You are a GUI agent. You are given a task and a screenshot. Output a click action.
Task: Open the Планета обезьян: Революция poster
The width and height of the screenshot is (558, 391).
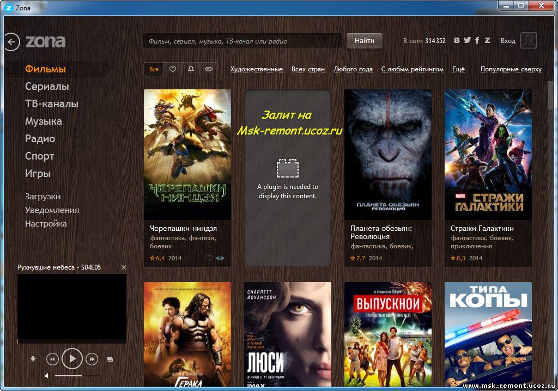388,155
